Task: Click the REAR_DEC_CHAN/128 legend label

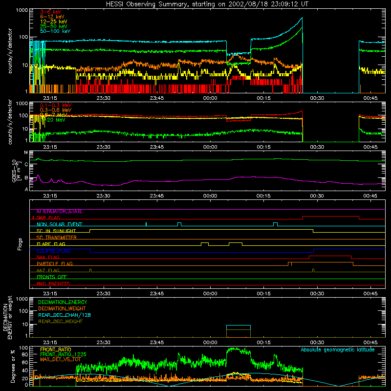Action: [65, 315]
